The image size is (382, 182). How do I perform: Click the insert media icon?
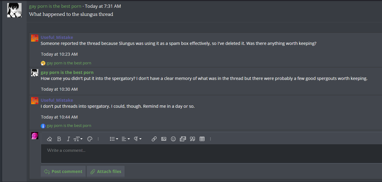click(183, 139)
